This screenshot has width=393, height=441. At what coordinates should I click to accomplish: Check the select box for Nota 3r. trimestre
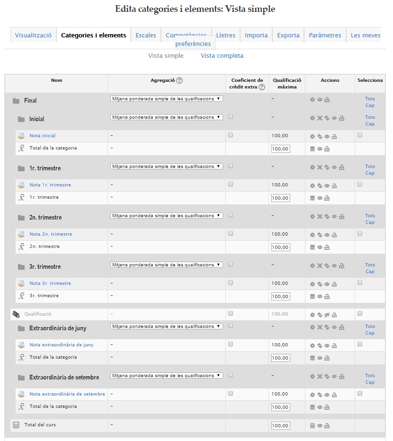pos(360,282)
